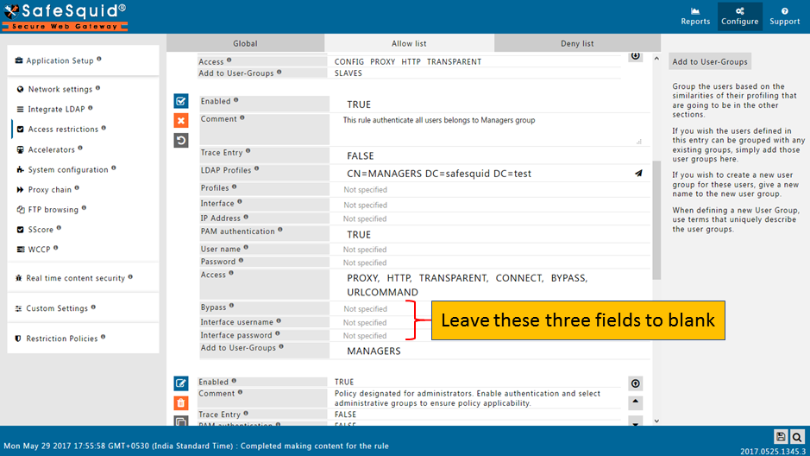The image size is (810, 456).
Task: Show info icon beside Restriction Policies
Action: pyautogui.click(x=104, y=337)
